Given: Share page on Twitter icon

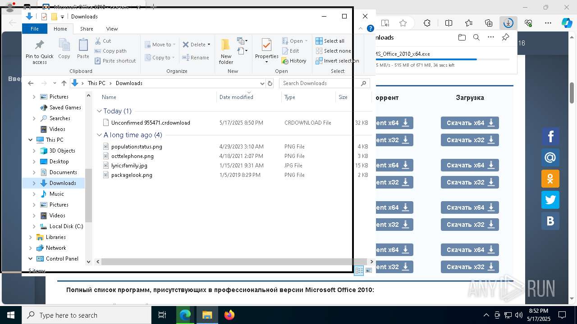Looking at the screenshot, I should 550,200.
